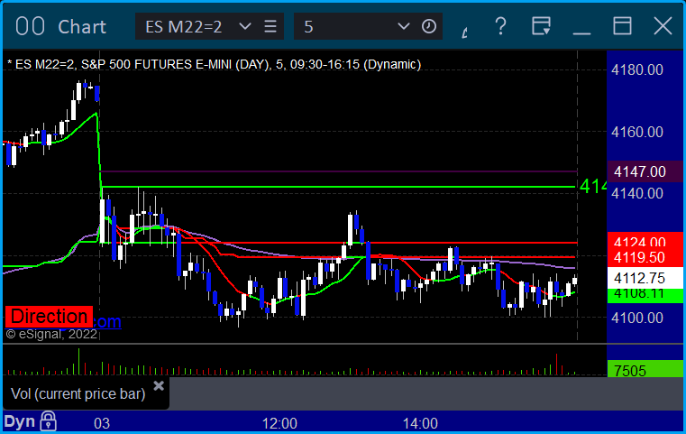Close the Vol (current price bar) panel
Screen dimensions: 686x434
click(x=159, y=385)
